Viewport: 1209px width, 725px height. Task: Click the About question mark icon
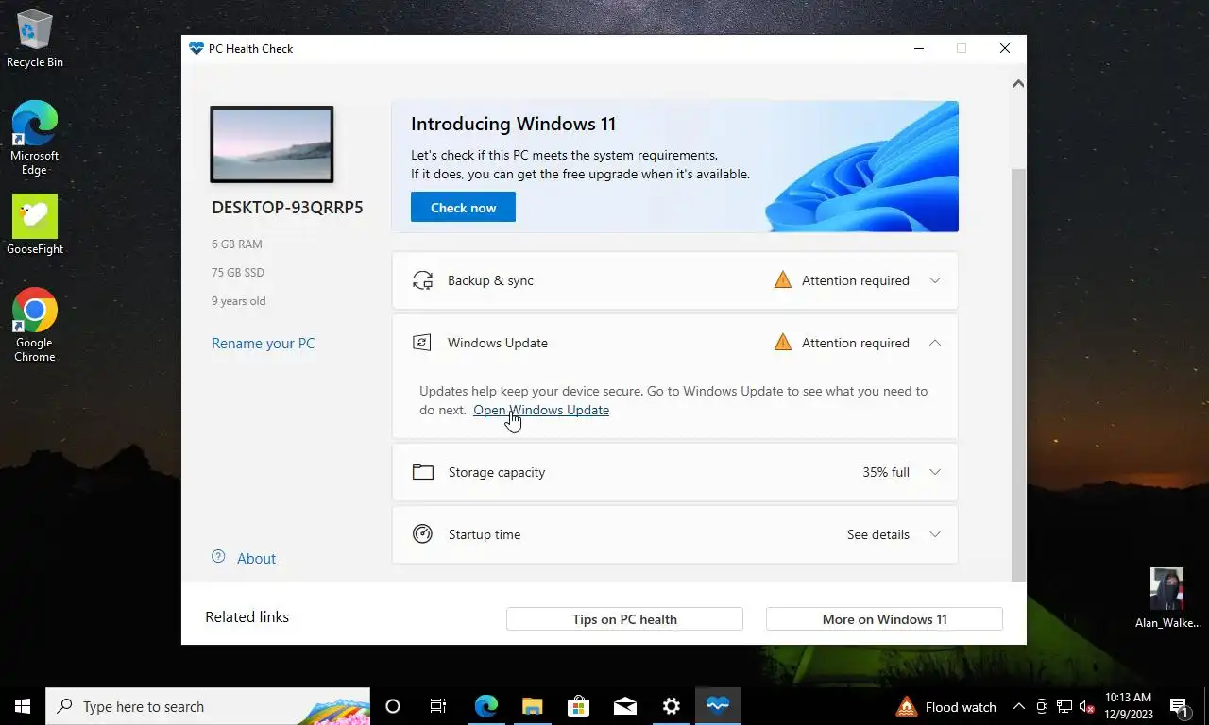pyautogui.click(x=218, y=557)
